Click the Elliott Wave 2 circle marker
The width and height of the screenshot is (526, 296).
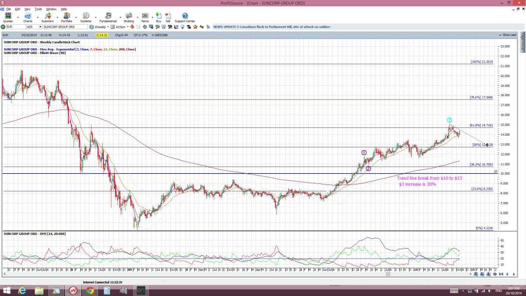368,169
